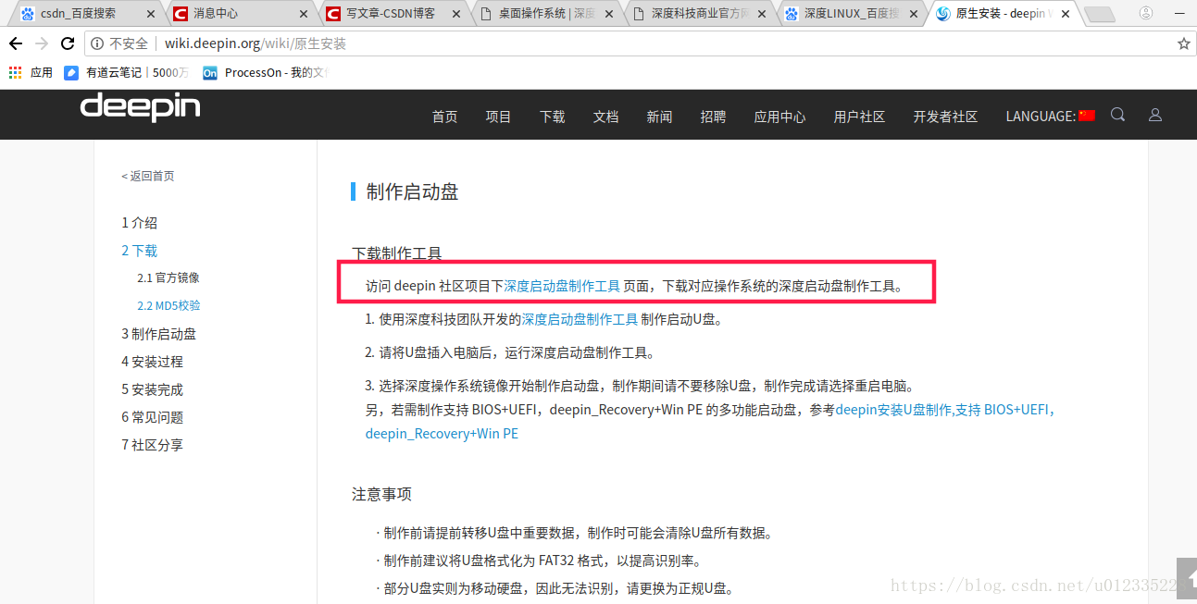Open the search icon in the deepin header
This screenshot has width=1197, height=604.
coord(1117,115)
